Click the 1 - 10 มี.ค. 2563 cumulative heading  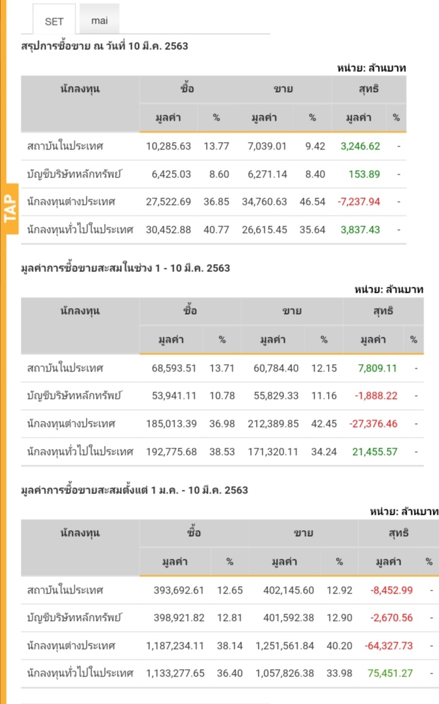(125, 268)
